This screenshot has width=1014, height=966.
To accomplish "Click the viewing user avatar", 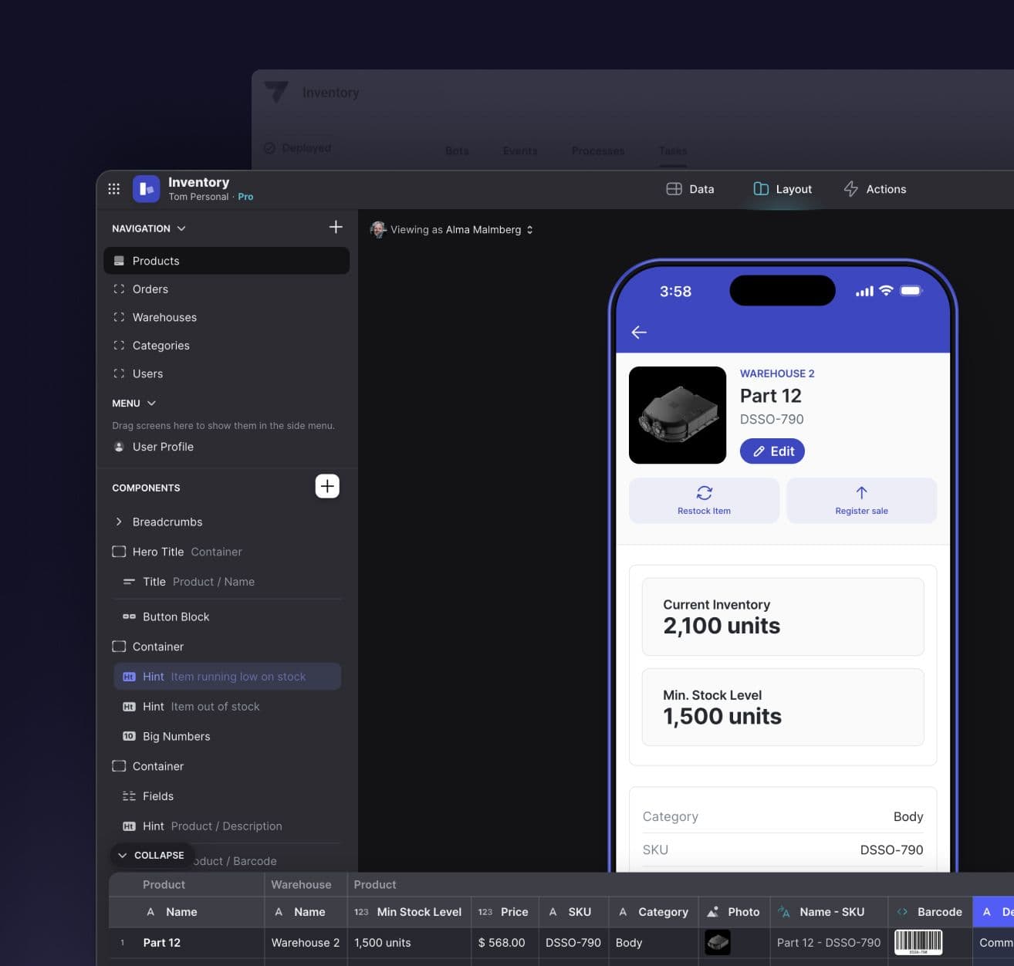I will 378,229.
